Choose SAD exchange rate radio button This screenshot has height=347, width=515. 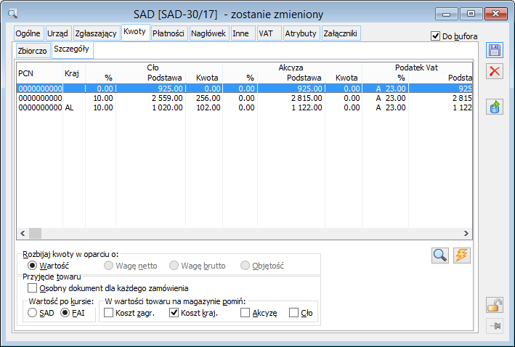coord(32,313)
